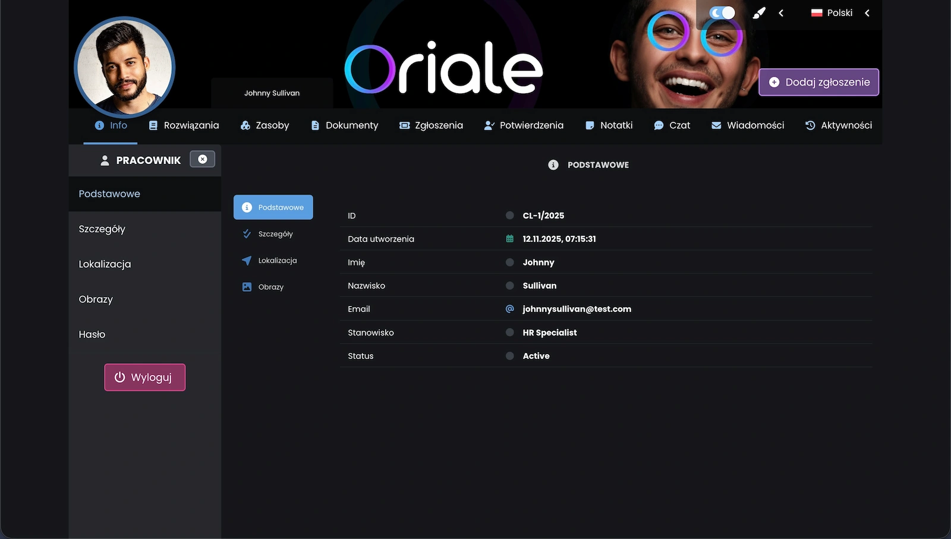This screenshot has height=539, width=951.
Task: Click the calendar icon beside Data utworzenia
Action: 509,238
